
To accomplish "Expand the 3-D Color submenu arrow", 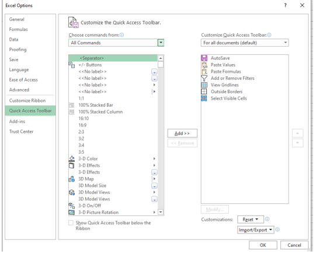I will tap(154, 158).
